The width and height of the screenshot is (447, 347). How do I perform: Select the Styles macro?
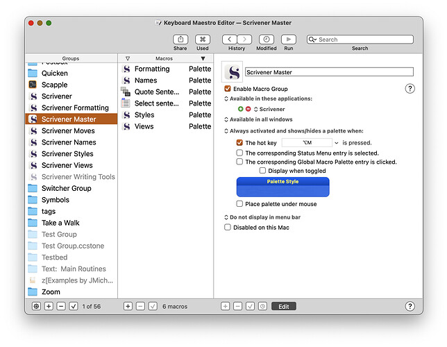166,115
